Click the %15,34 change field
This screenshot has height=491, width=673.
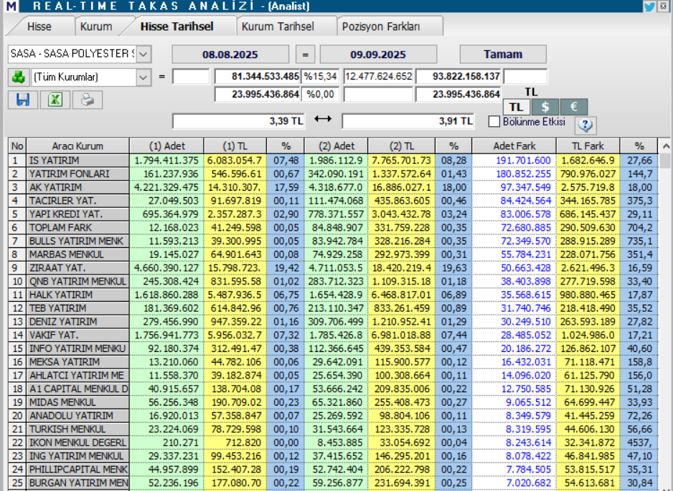pos(320,77)
